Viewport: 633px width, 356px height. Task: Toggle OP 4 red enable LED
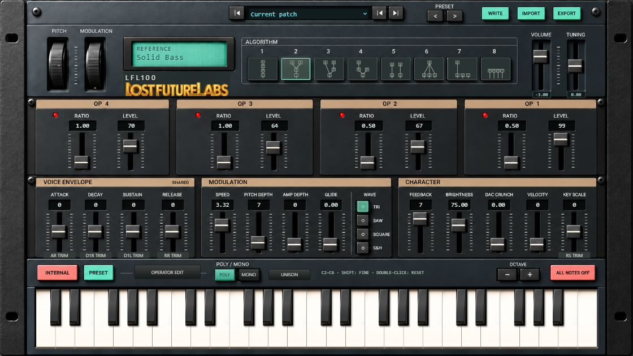[x=55, y=115]
